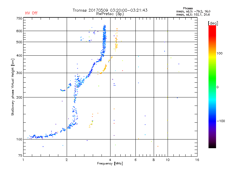Click the y-axis tick label '600'
Image resolution: width=232 pixels, height=174 pixels.
coord(19,31)
